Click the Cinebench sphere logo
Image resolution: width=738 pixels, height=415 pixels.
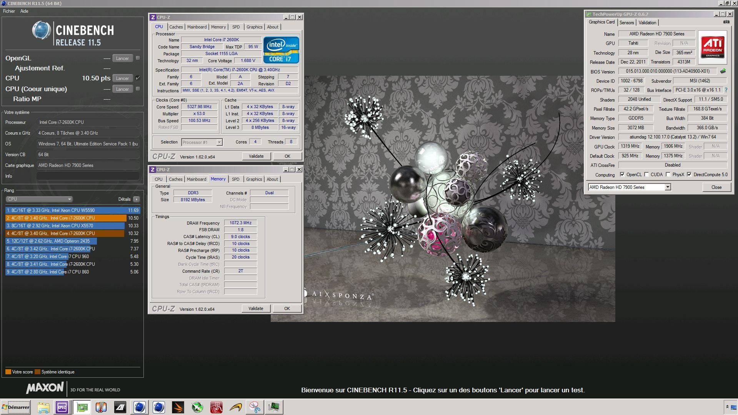pos(42,30)
